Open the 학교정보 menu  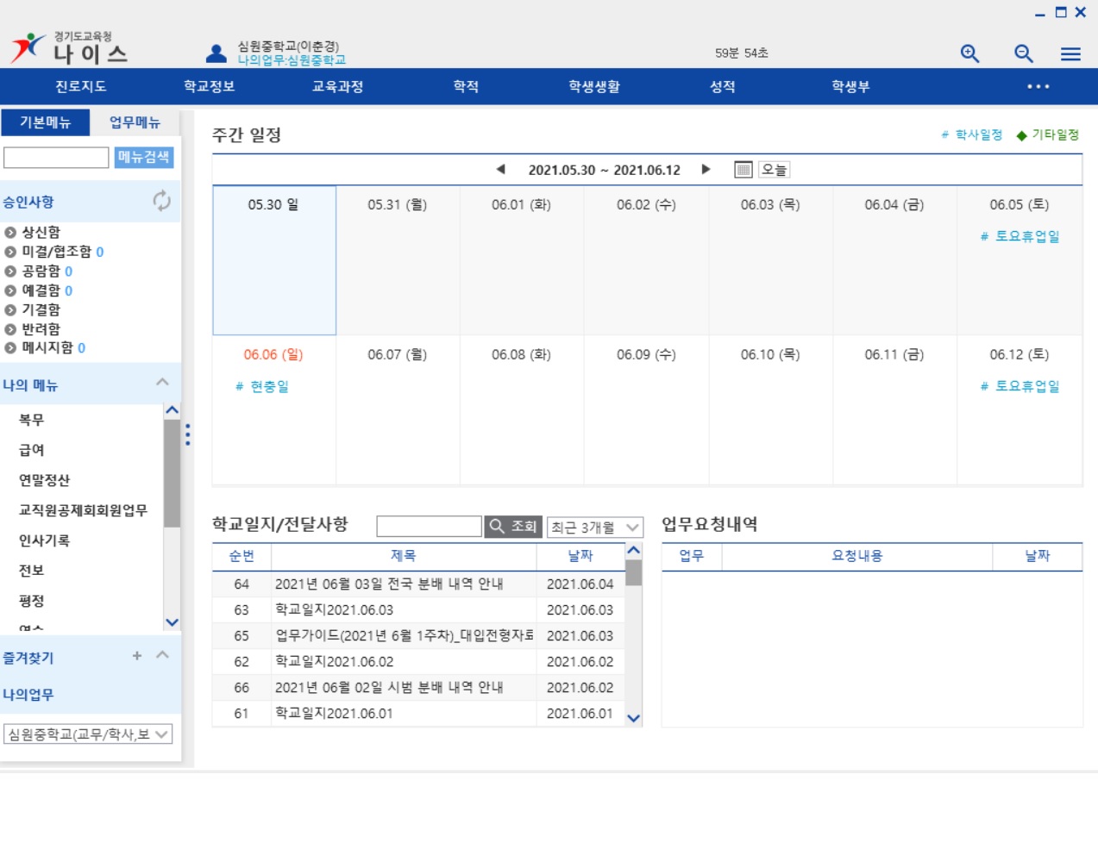point(209,86)
